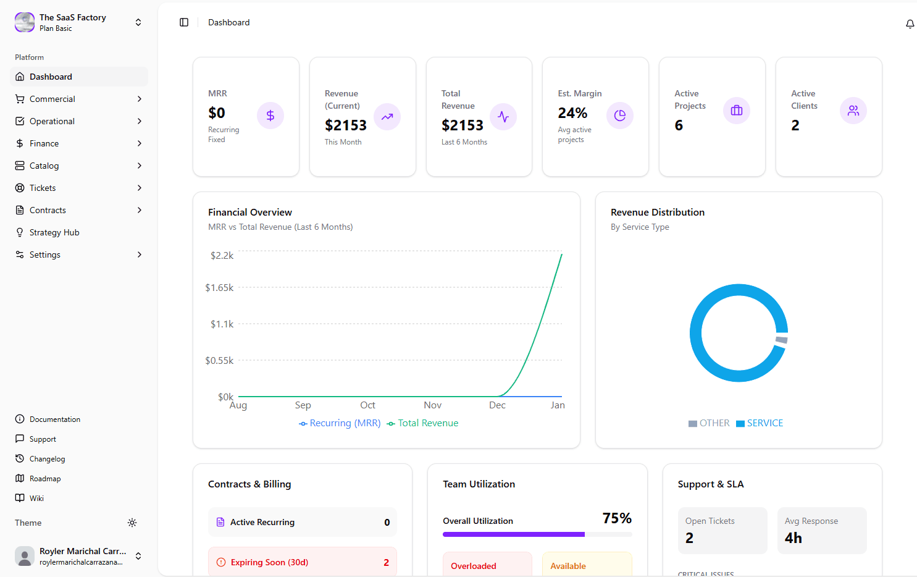This screenshot has width=917, height=577.
Task: Click the Expiring Soon (30d) row
Action: tap(303, 562)
